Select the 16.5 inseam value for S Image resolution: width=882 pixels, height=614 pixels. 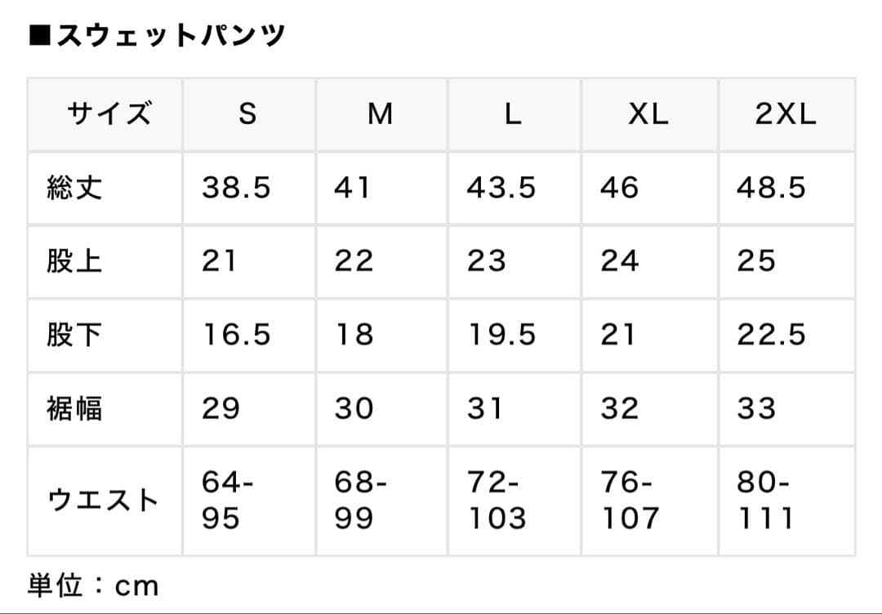[236, 335]
